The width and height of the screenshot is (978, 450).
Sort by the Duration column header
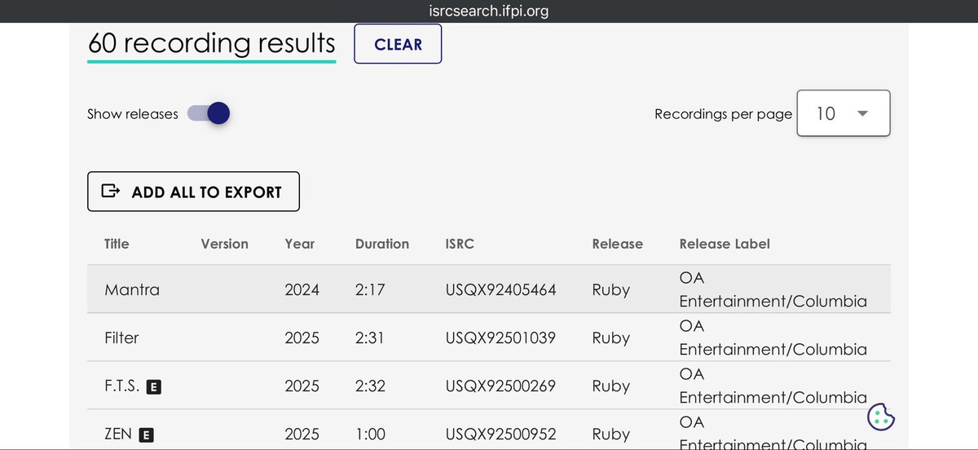(x=382, y=244)
